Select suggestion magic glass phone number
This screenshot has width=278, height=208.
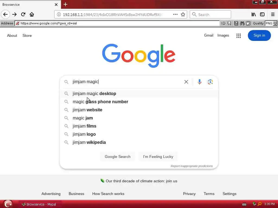tap(139, 102)
